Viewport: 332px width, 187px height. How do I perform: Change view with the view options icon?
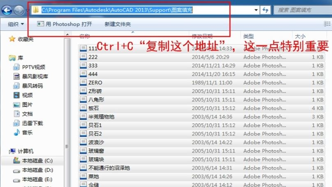coord(327,24)
